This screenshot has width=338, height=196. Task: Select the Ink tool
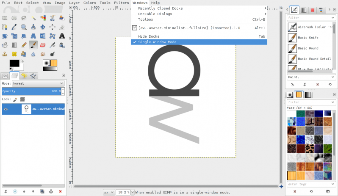pos(62,45)
